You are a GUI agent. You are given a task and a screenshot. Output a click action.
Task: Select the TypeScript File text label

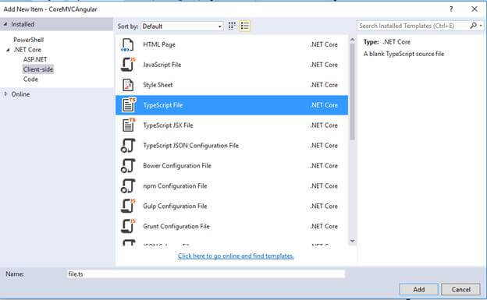(163, 105)
